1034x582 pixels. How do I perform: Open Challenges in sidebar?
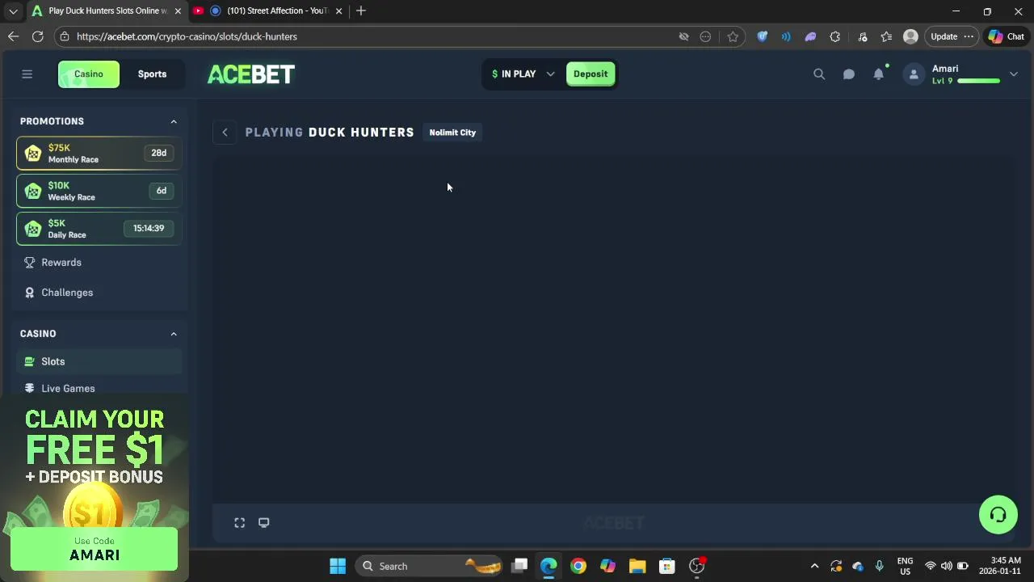99,293
